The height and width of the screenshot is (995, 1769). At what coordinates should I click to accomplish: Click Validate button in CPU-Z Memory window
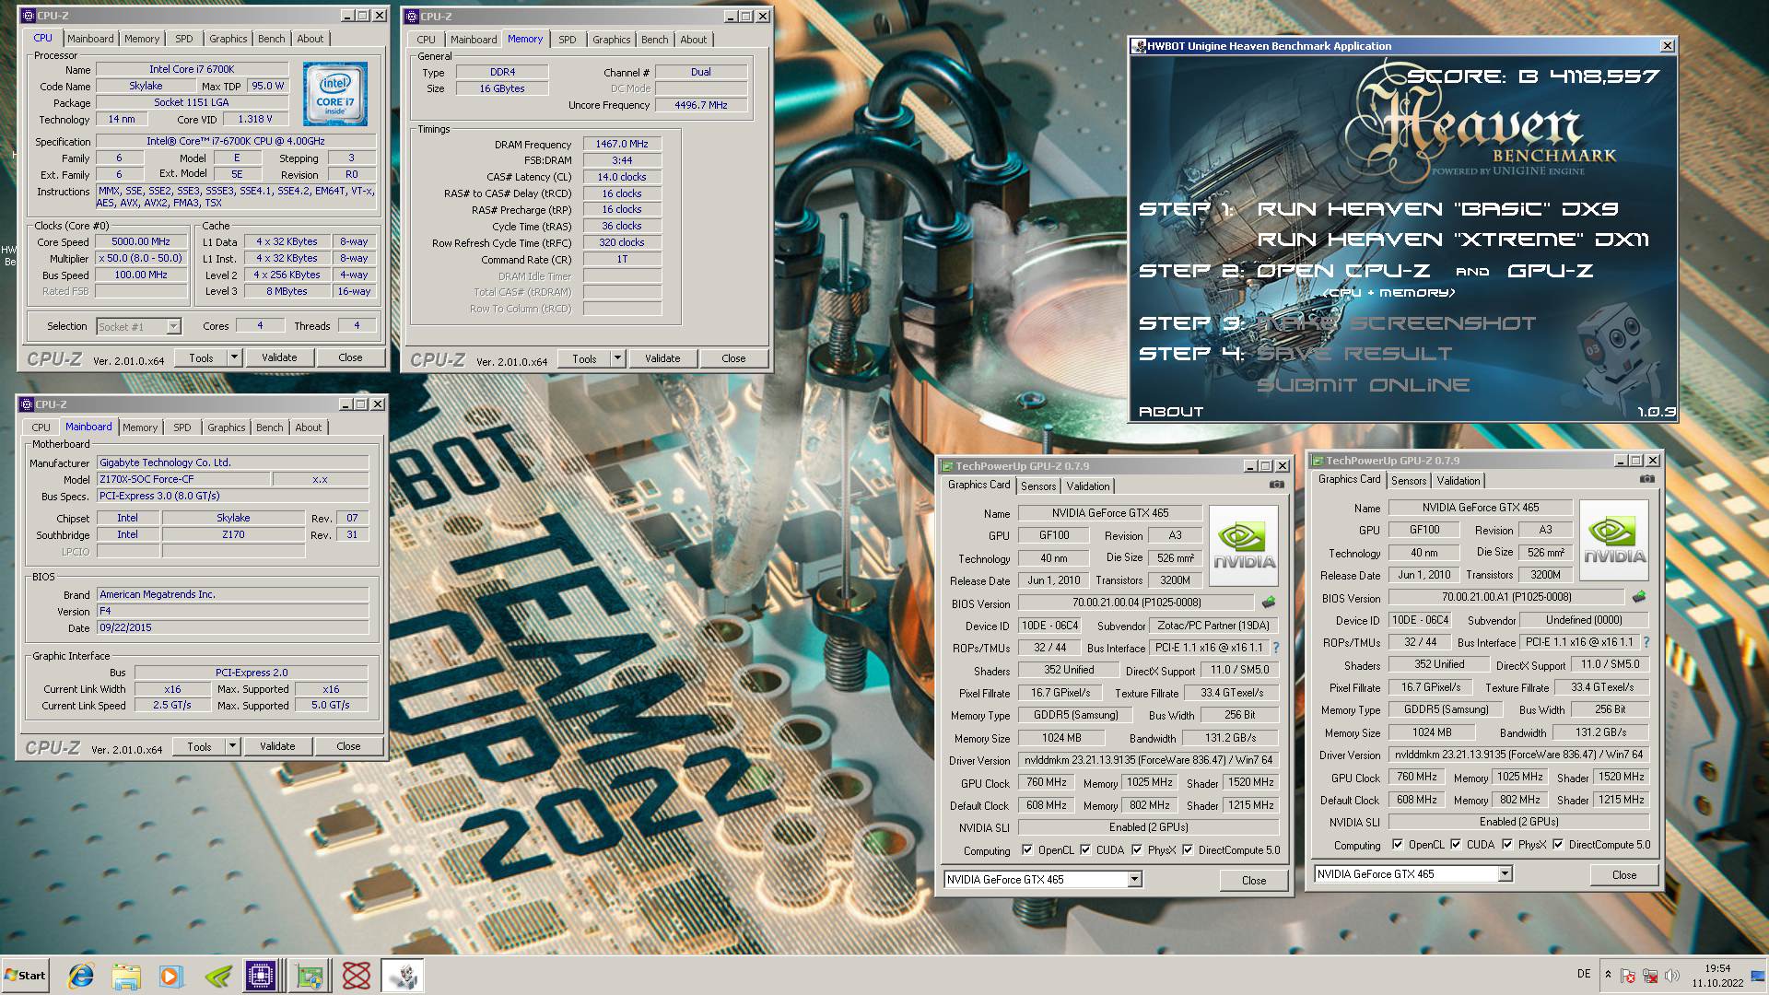click(662, 358)
